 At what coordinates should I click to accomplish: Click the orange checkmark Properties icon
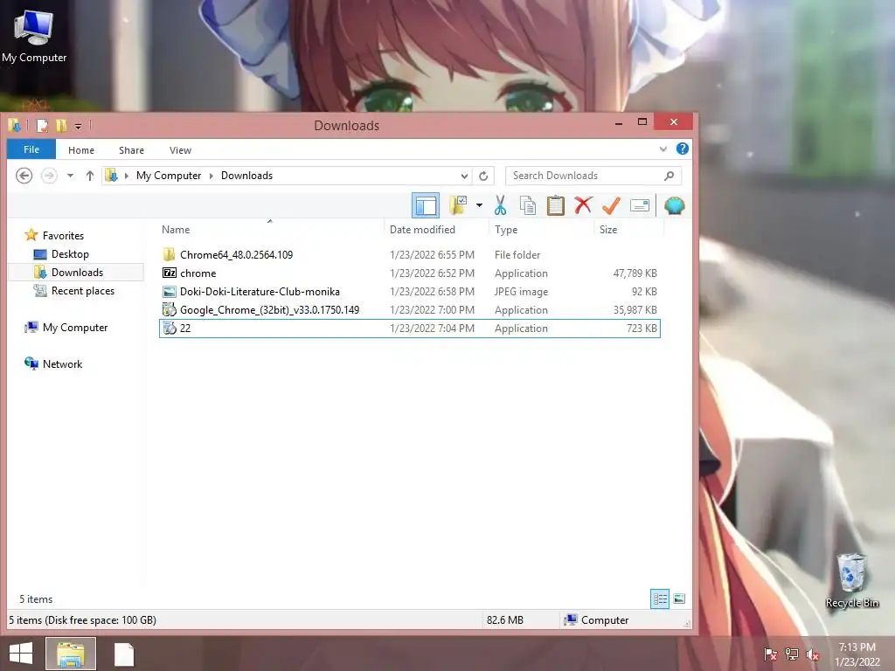click(x=611, y=205)
